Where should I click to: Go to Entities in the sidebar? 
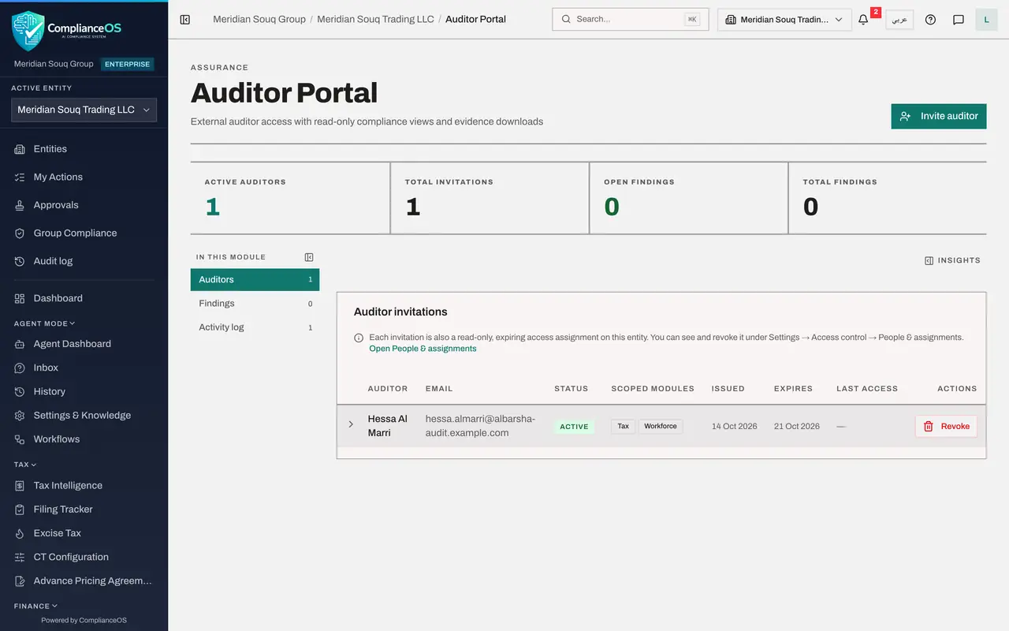[84, 149]
